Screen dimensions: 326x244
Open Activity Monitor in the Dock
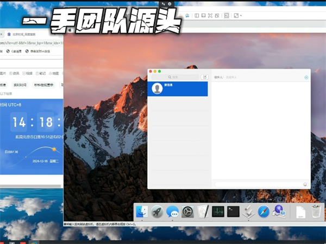click(x=218, y=211)
